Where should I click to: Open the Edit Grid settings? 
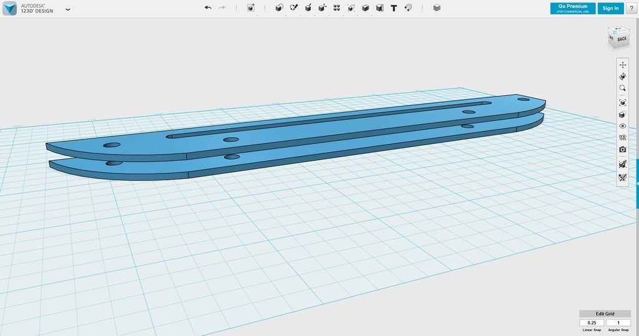(x=605, y=314)
